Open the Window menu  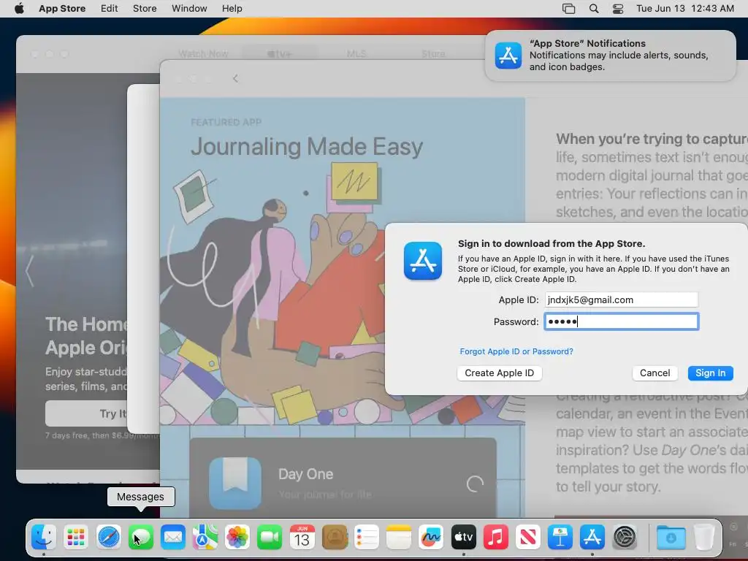tap(189, 9)
